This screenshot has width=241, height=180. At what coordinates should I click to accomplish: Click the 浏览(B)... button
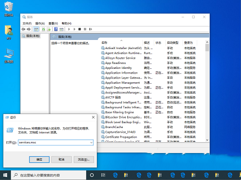point(84,159)
